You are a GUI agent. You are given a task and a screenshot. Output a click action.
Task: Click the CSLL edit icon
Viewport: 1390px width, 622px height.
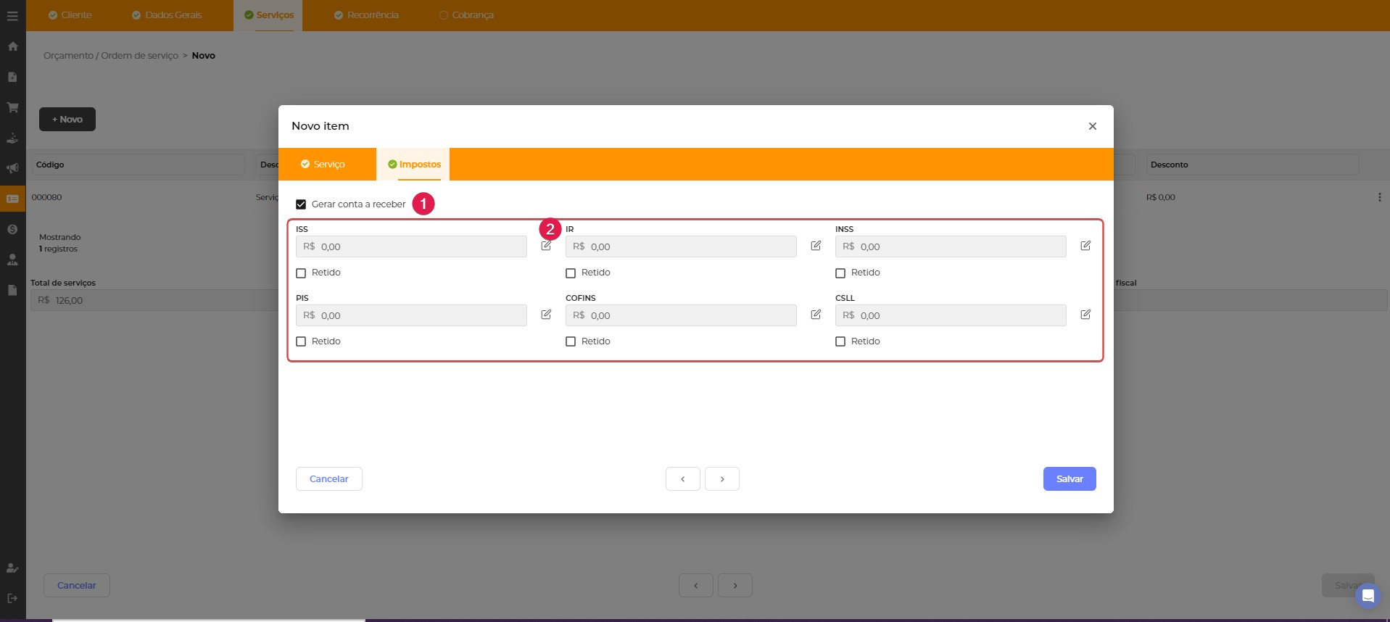click(1085, 315)
